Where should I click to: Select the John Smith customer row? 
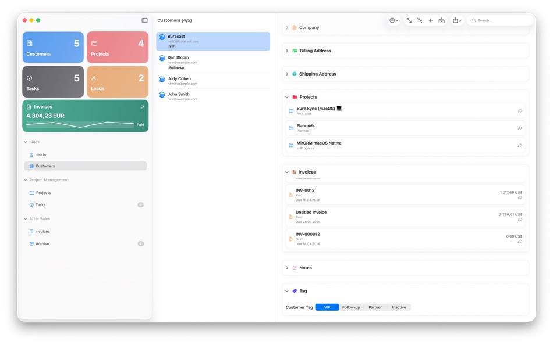tap(213, 96)
